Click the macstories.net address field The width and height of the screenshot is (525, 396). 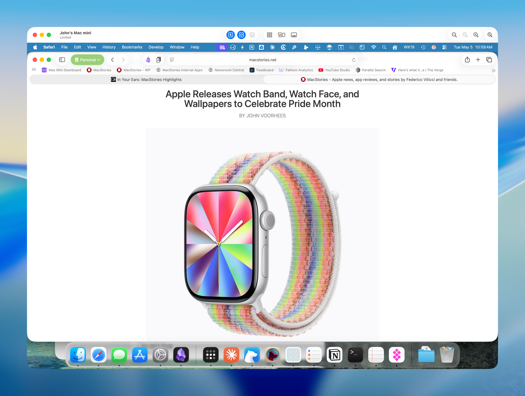pyautogui.click(x=262, y=60)
